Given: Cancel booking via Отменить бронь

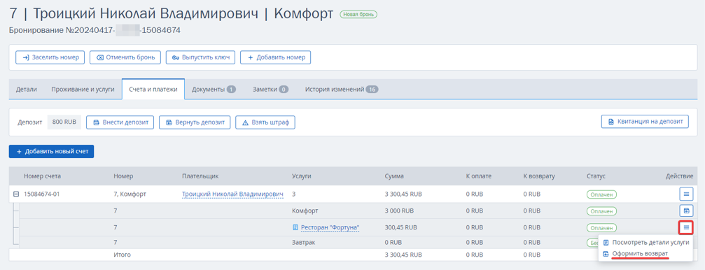Looking at the screenshot, I should coord(125,57).
